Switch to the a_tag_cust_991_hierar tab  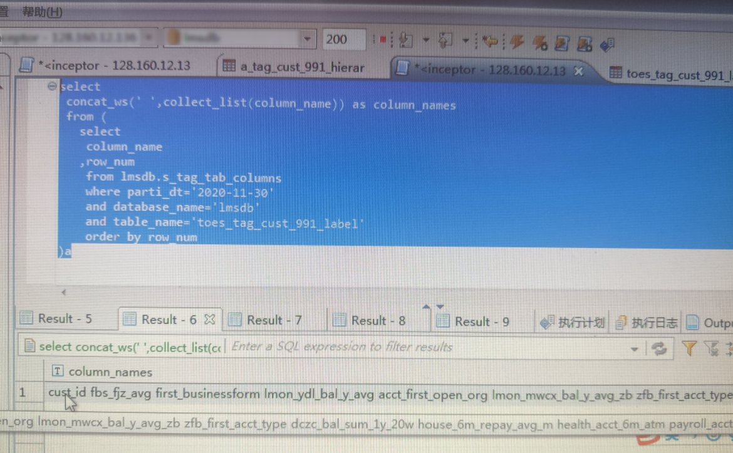[x=294, y=68]
